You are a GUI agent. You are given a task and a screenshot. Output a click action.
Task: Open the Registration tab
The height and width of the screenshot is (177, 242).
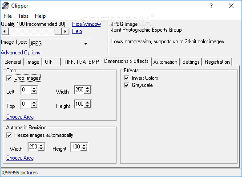click(217, 62)
